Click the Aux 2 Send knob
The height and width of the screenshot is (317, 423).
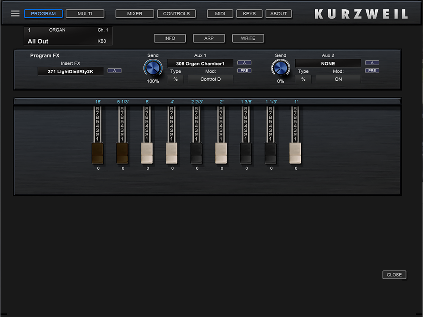tap(280, 68)
